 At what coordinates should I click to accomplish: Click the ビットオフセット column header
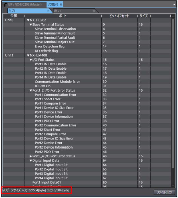tap(119, 16)
